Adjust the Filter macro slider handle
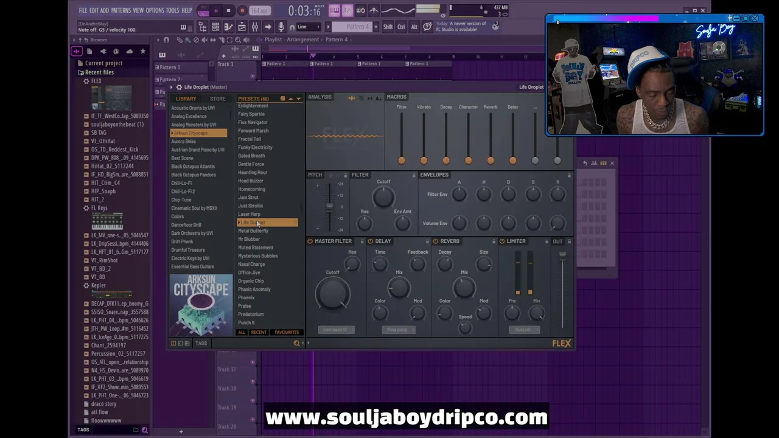Viewport: 779px width, 438px height. [x=401, y=161]
